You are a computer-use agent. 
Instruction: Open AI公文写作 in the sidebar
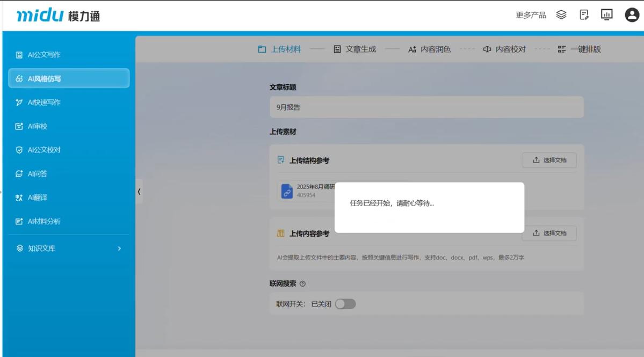coord(44,55)
